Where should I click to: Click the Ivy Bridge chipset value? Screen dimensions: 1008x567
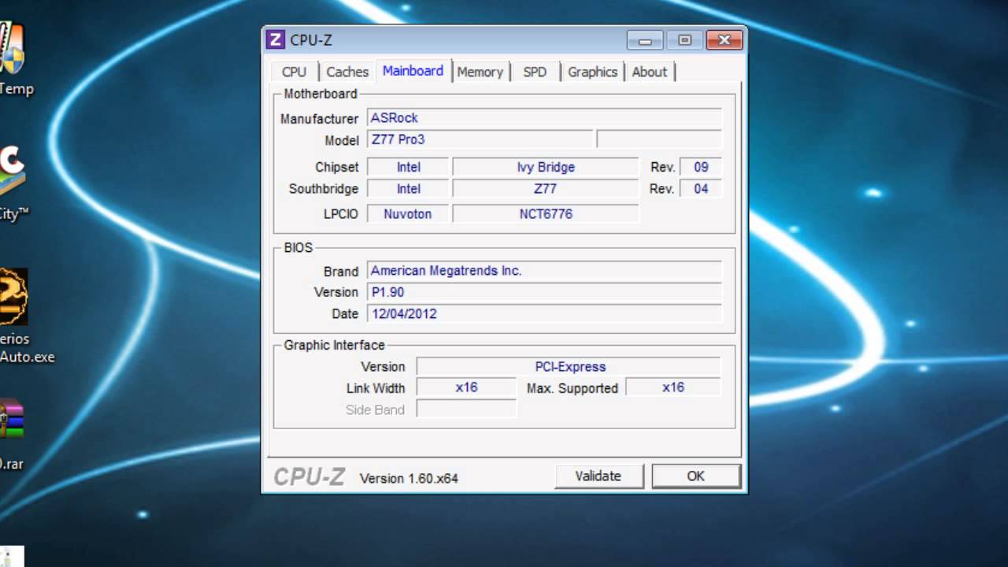[545, 167]
